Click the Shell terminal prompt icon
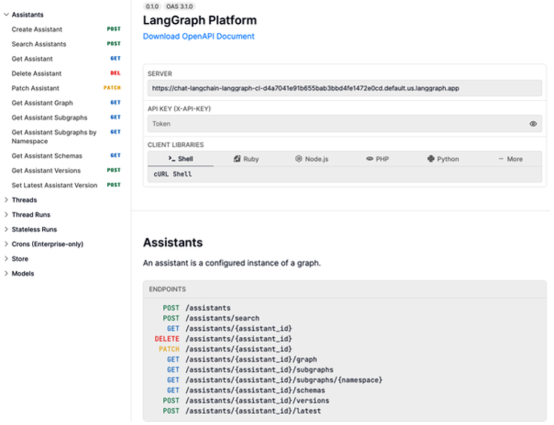 coord(168,159)
